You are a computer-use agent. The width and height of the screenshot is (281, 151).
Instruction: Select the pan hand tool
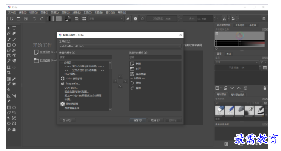(14, 130)
